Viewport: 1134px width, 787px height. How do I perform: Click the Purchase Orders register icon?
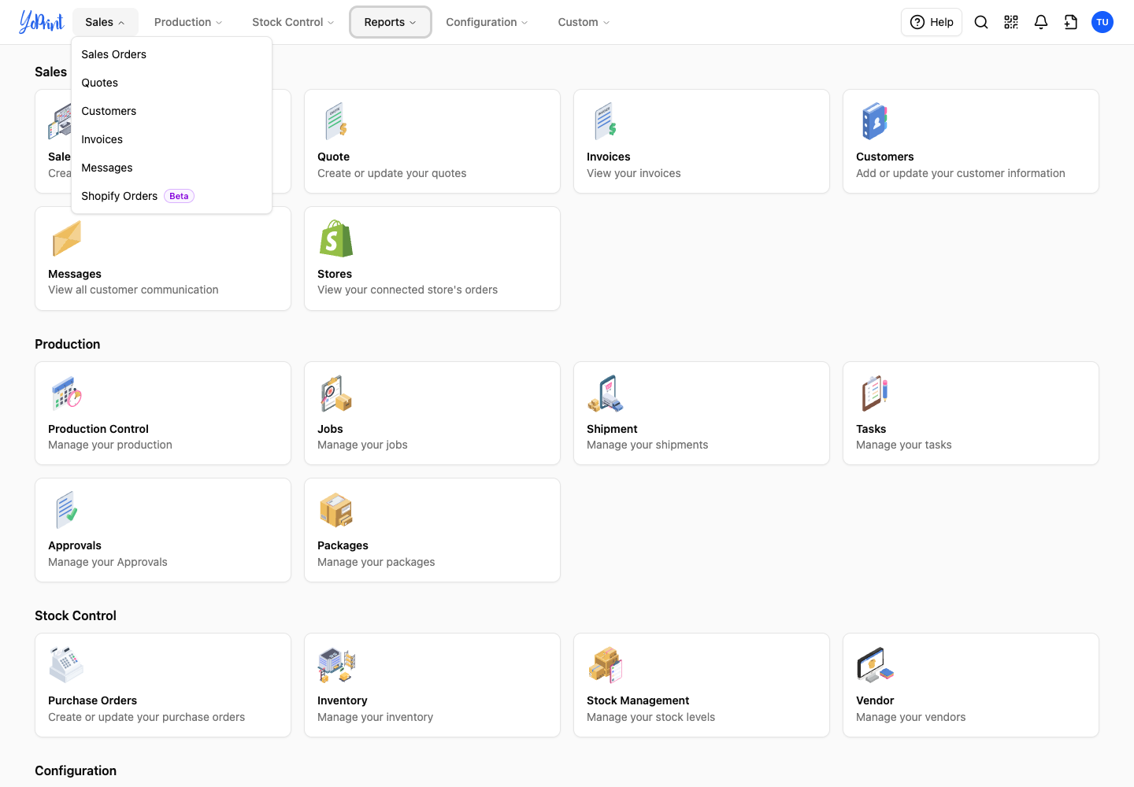[x=67, y=665]
